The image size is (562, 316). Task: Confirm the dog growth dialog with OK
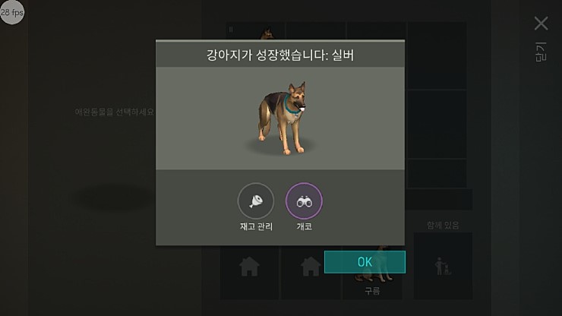click(x=365, y=262)
